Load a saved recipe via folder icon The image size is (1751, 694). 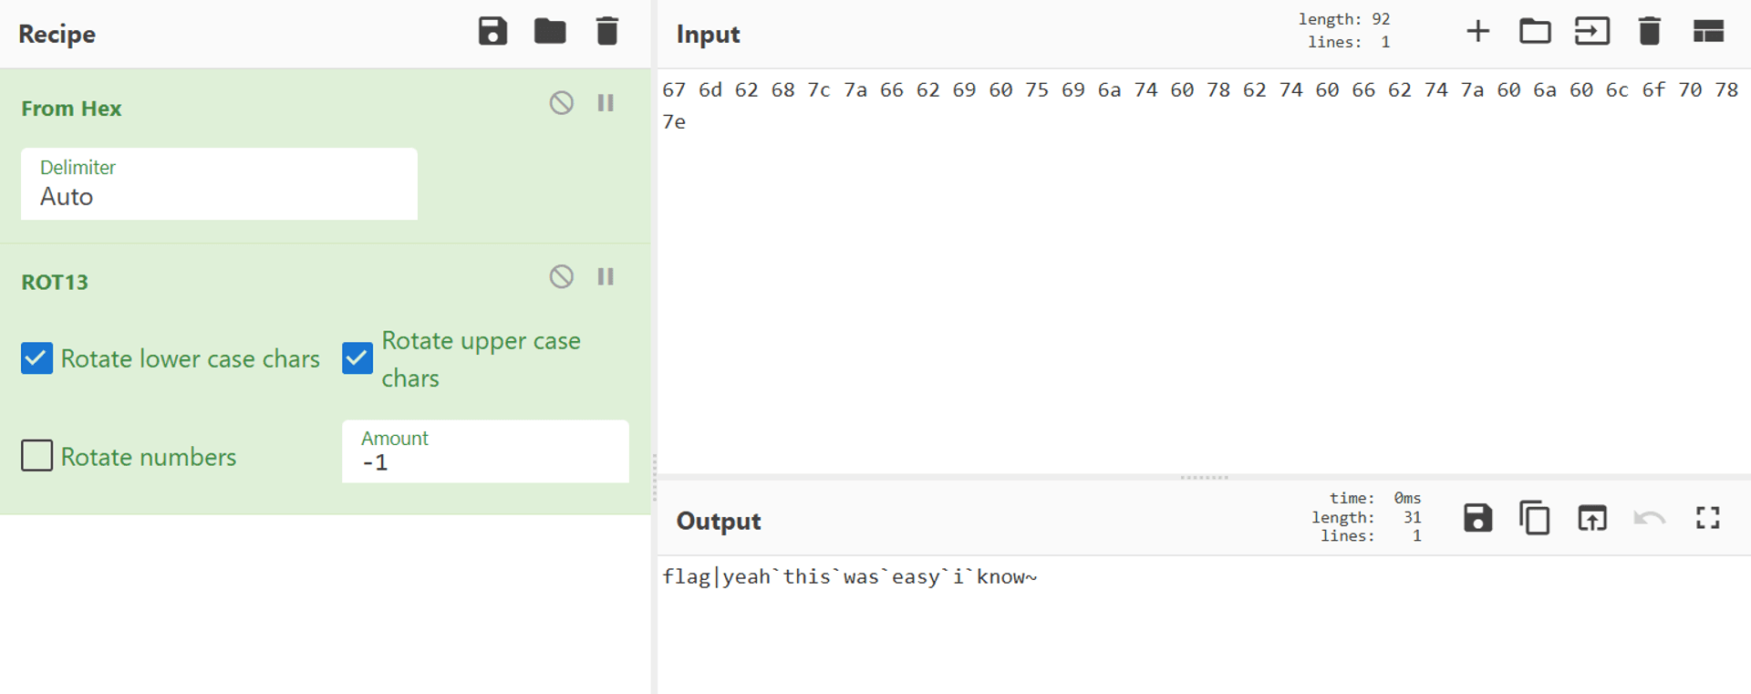click(x=550, y=32)
